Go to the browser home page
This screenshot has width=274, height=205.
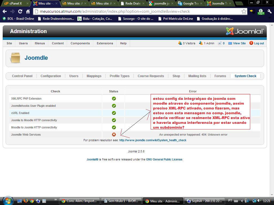pos(28,11)
